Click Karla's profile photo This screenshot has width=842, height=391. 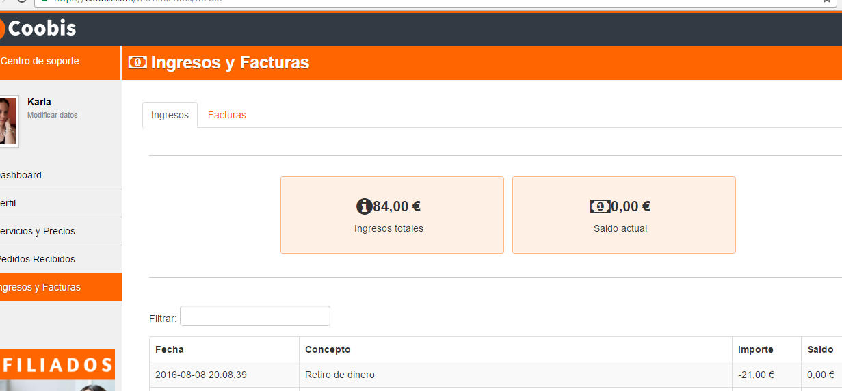[8, 121]
